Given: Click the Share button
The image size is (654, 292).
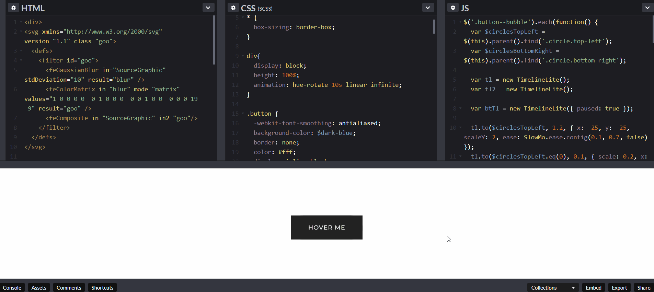Looking at the screenshot, I should click(644, 288).
